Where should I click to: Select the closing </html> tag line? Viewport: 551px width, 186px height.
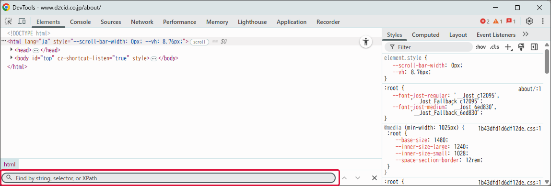pos(17,67)
